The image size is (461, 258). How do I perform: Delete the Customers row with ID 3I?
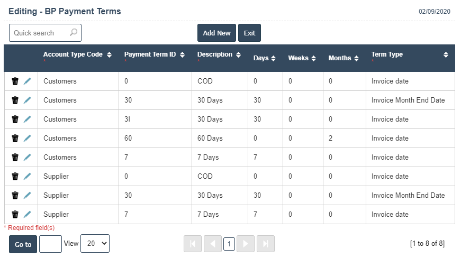coord(15,119)
